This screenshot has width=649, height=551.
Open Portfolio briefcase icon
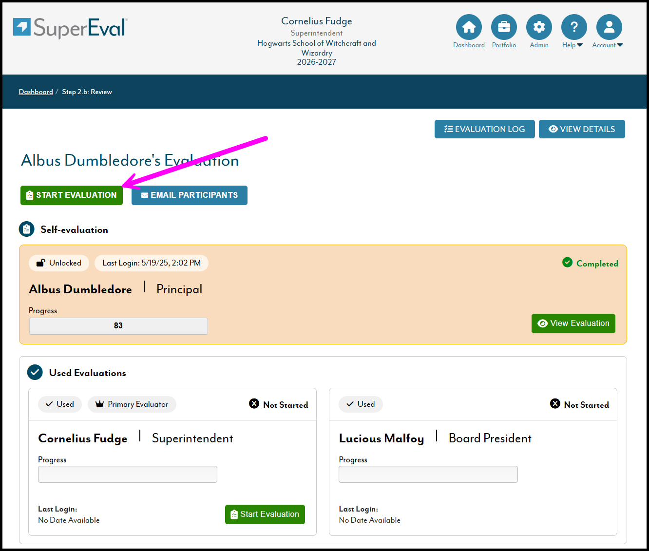(x=504, y=27)
